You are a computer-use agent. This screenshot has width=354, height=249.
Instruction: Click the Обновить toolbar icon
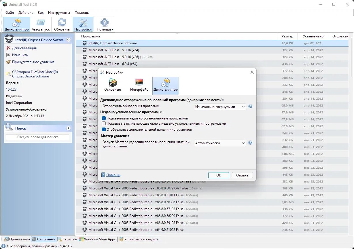62,24
